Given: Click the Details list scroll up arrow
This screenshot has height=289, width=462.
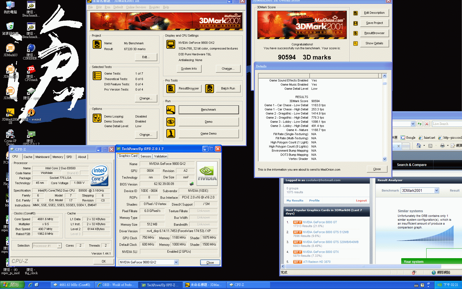Looking at the screenshot, I should (x=384, y=76).
